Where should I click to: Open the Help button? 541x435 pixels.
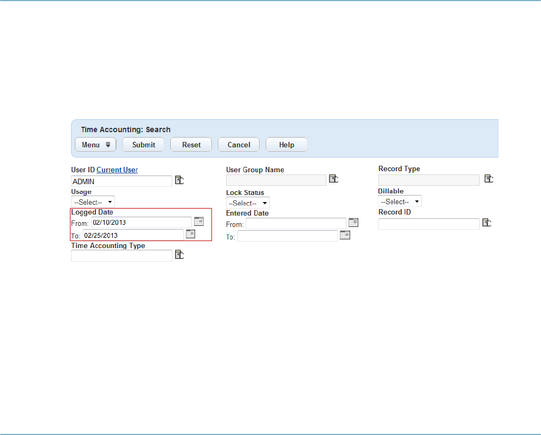286,145
